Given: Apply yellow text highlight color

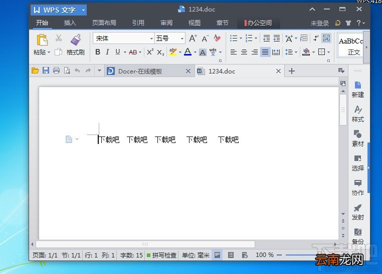Looking at the screenshot, I should 173,51.
